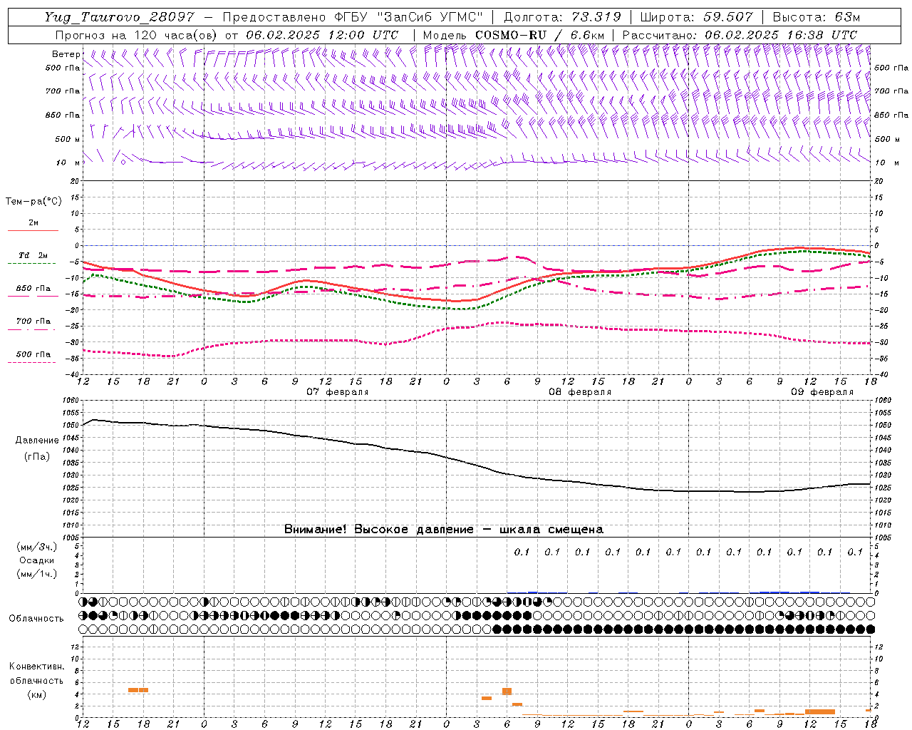Image resolution: width=912 pixels, height=730 pixels.
Task: Select the 'Td 2м' dew point legend entry
Action: pos(33,255)
